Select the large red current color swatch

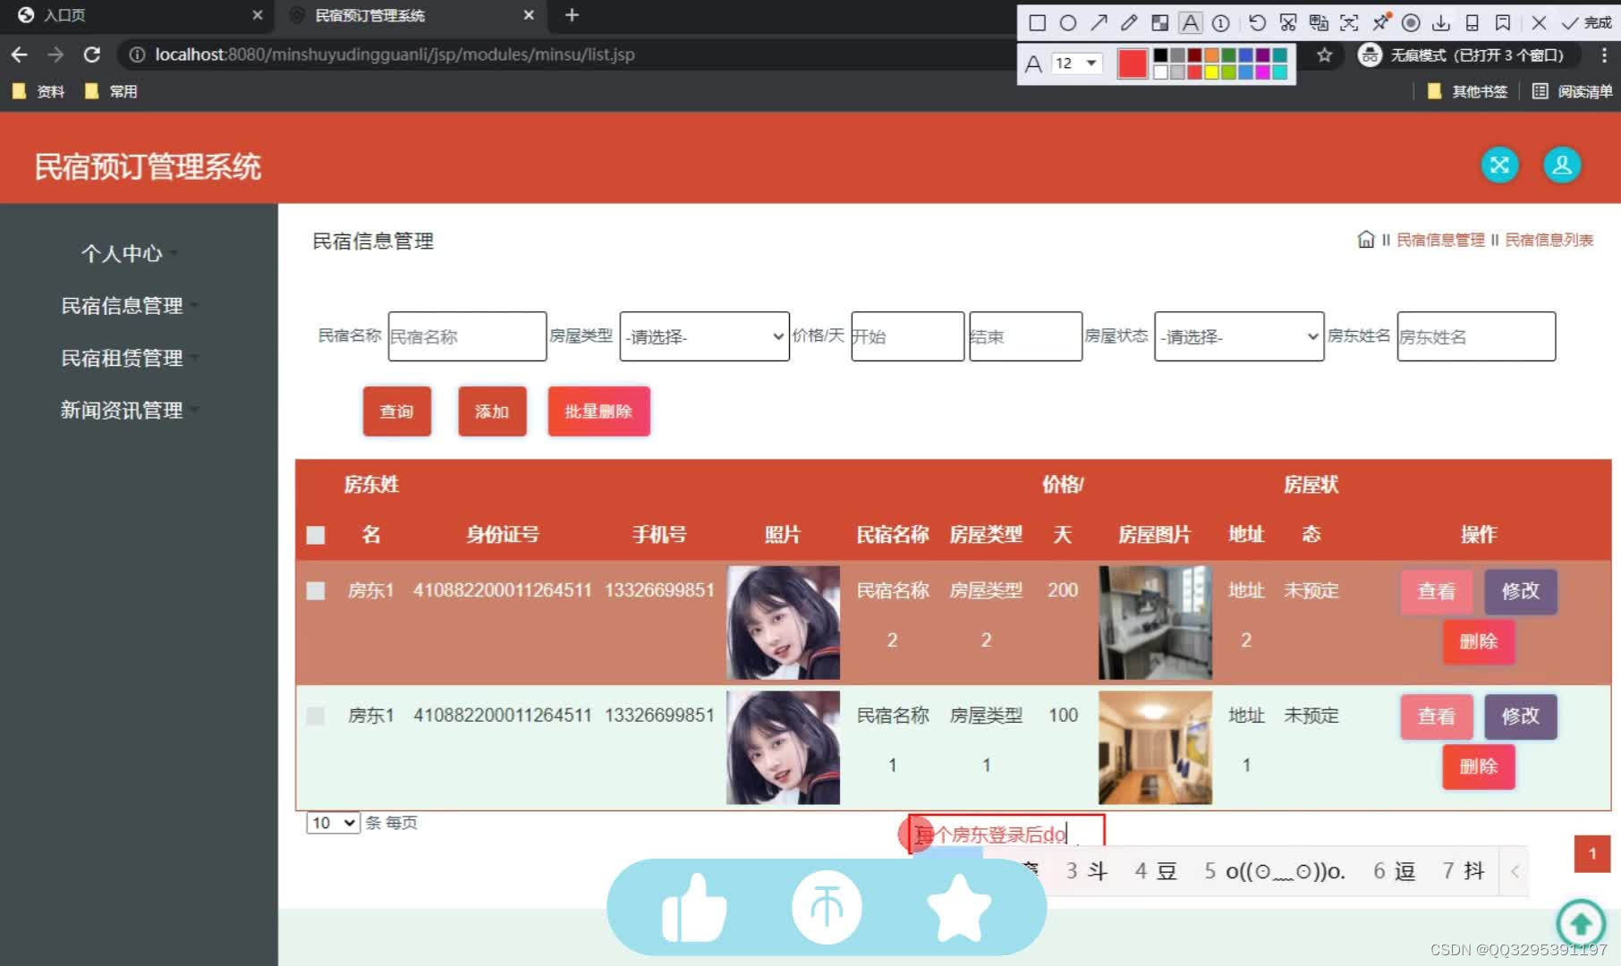pos(1133,64)
